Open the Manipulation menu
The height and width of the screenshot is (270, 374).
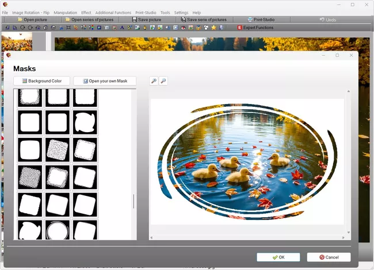[66, 13]
